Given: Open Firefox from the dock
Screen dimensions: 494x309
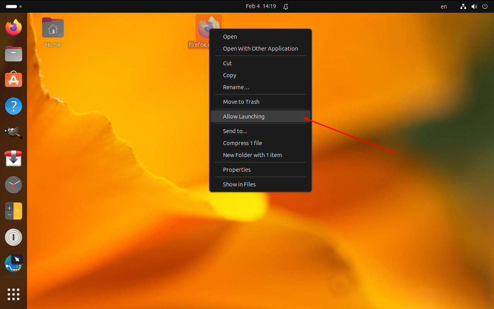Looking at the screenshot, I should (14, 27).
